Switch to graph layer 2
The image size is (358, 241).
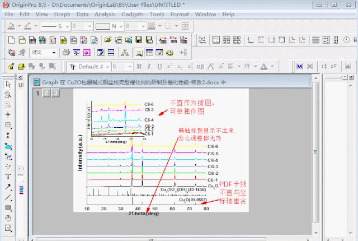coord(46,93)
